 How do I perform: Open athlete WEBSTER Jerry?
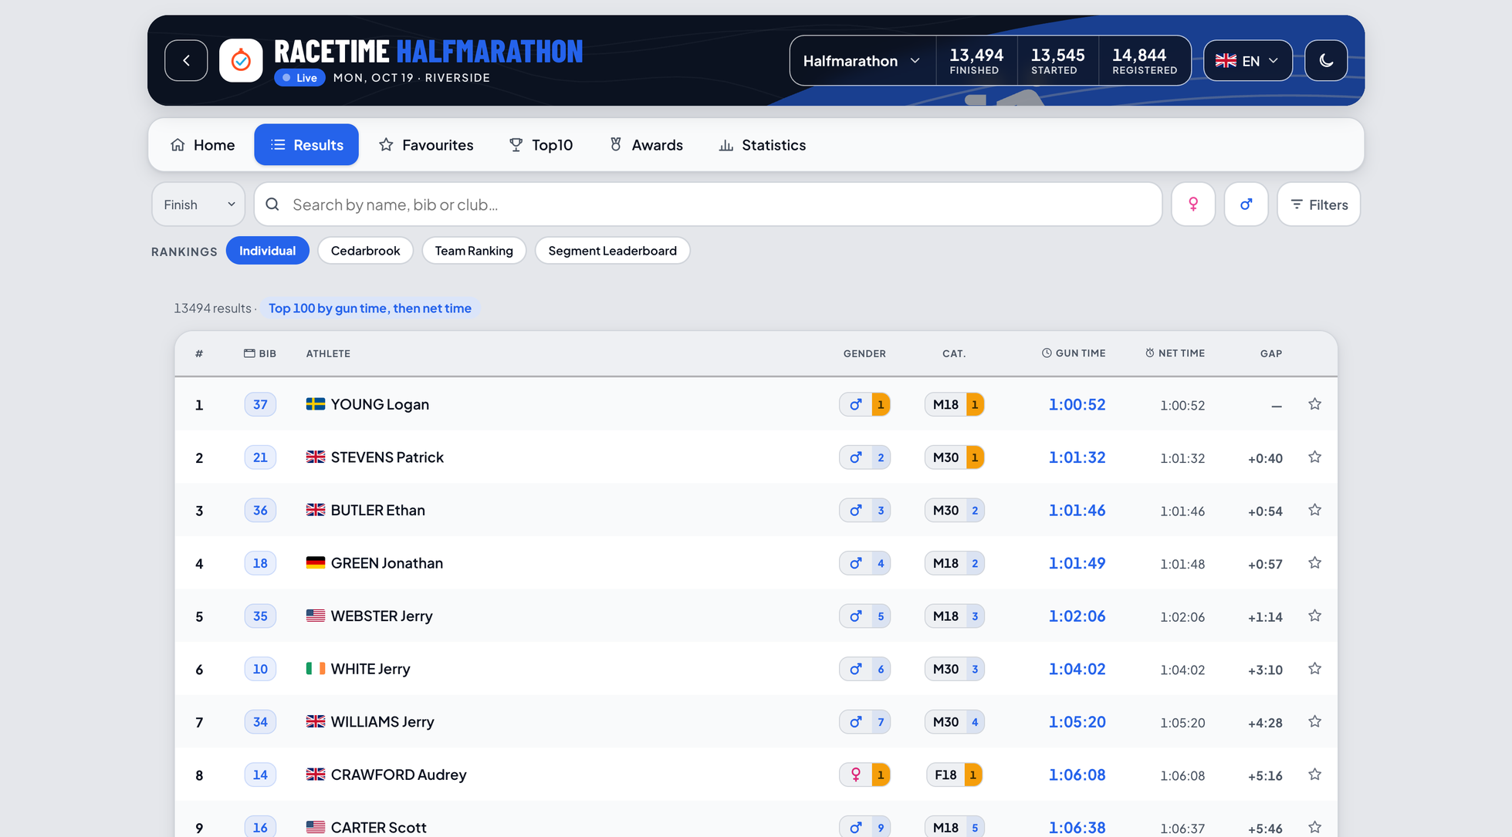point(381,616)
